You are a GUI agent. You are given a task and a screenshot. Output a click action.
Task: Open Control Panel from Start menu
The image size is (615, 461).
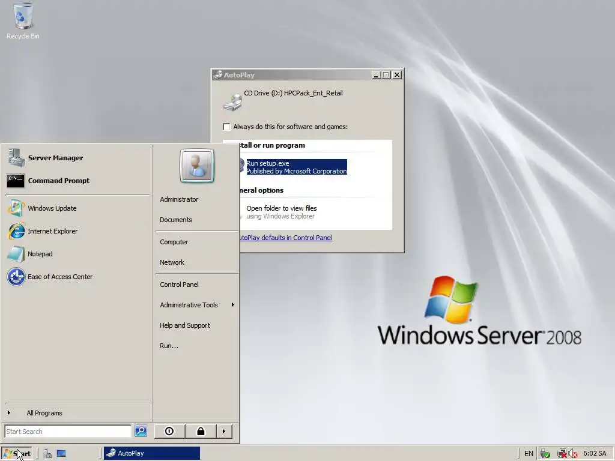179,284
